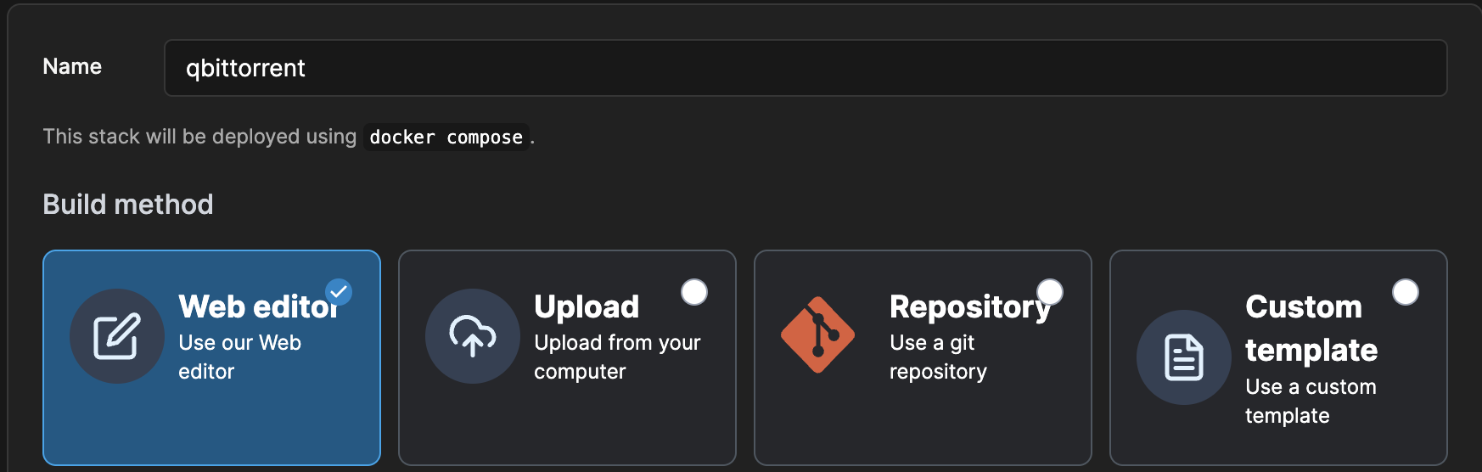This screenshot has width=1482, height=472.
Task: Select the Repository radio button
Action: [x=1050, y=292]
